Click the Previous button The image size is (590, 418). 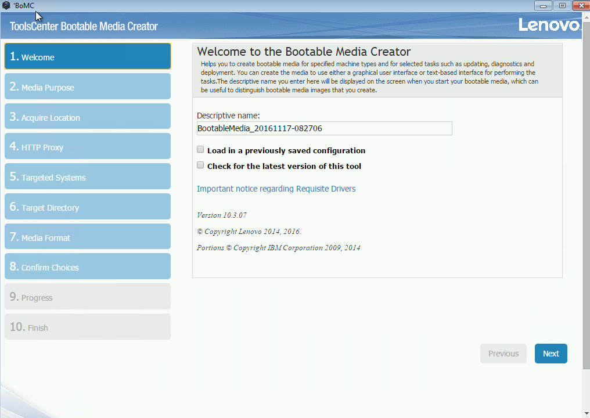pos(503,354)
